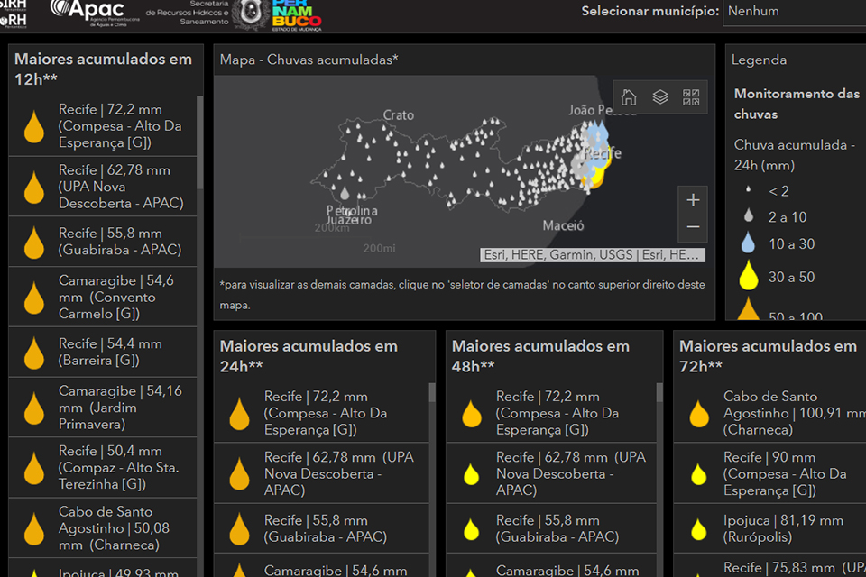866x577 pixels.
Task: Select Recife 72,2 mm Compesa entry in 24h list
Action: pos(321,413)
